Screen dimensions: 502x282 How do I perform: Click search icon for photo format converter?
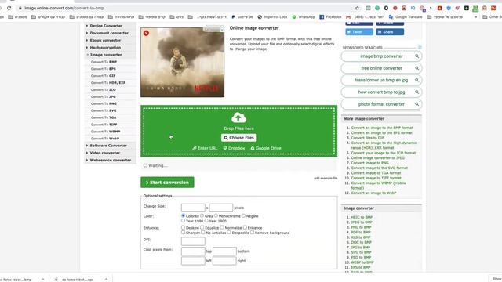click(417, 104)
